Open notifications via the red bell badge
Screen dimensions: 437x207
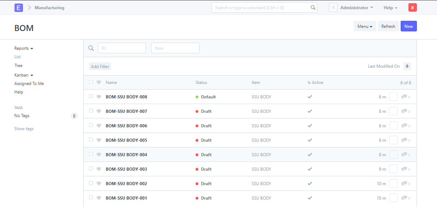[412, 7]
